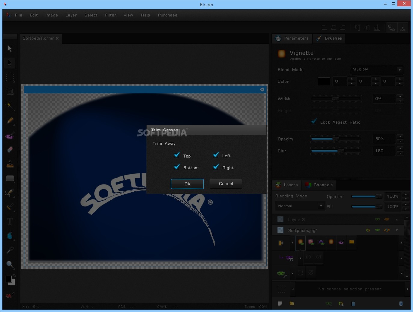Select the Blur water drop tool

click(10, 236)
